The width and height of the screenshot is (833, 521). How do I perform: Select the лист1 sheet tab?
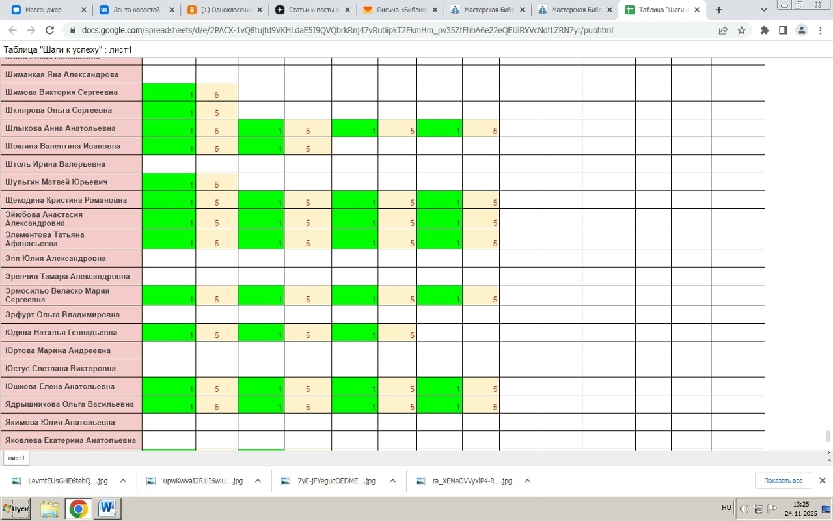coord(16,458)
